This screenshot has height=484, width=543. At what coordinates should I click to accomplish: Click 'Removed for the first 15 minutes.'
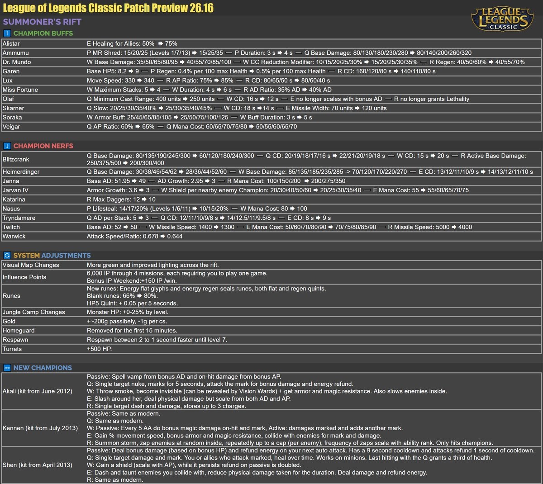click(x=132, y=331)
